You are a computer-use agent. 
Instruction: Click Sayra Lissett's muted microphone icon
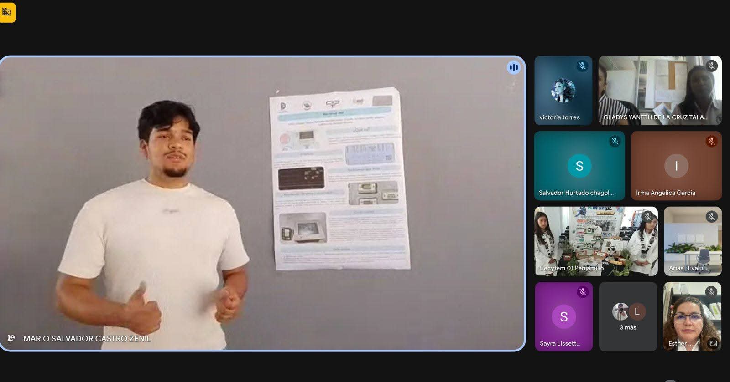(582, 292)
